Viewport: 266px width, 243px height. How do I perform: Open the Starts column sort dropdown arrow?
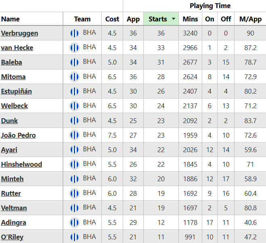click(x=174, y=19)
